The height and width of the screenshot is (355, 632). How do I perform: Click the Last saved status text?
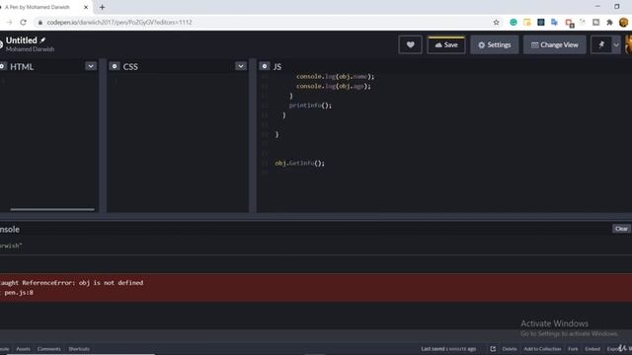448,349
